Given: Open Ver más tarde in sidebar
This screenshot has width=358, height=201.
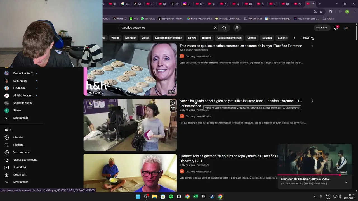Looking at the screenshot, I should pos(22,152).
